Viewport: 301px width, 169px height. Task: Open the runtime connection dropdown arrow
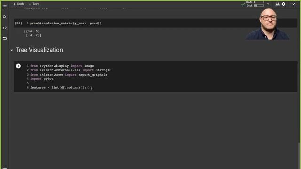click(x=268, y=4)
